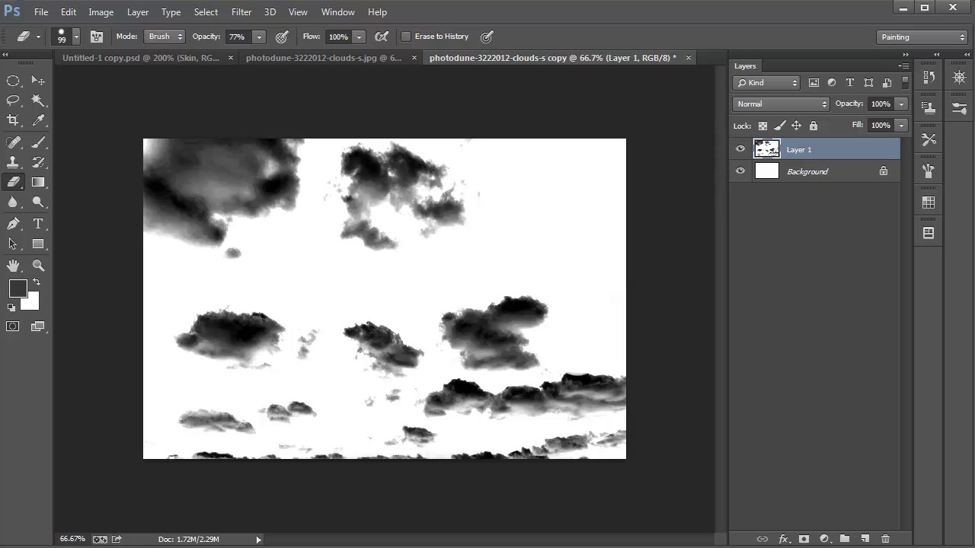This screenshot has height=548, width=975.
Task: Open the Painting workspace dropdown
Action: (x=922, y=37)
